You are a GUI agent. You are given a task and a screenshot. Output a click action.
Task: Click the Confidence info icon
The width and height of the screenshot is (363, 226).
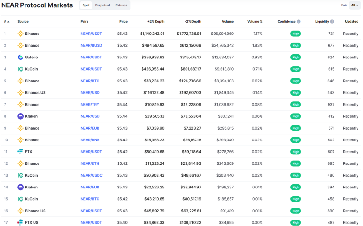click(x=299, y=21)
